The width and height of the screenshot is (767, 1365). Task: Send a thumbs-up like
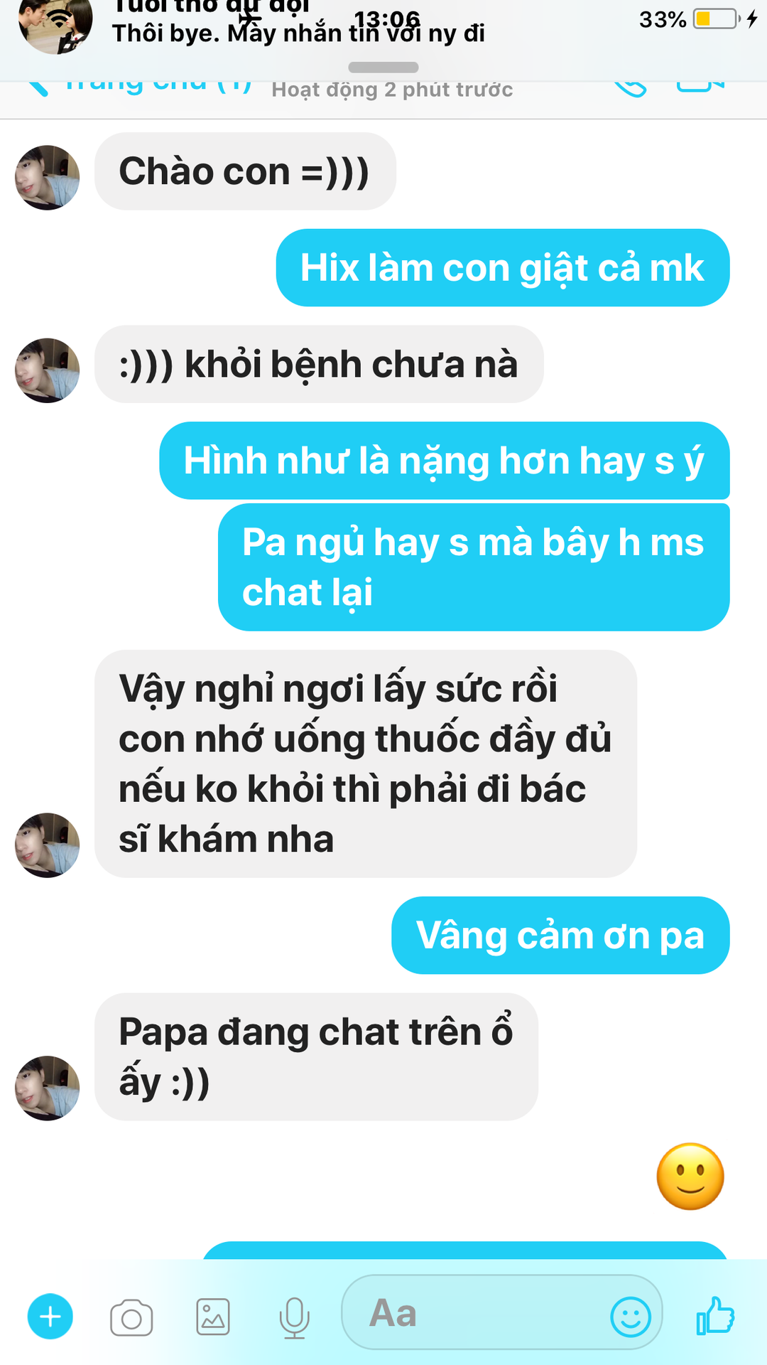715,1315
